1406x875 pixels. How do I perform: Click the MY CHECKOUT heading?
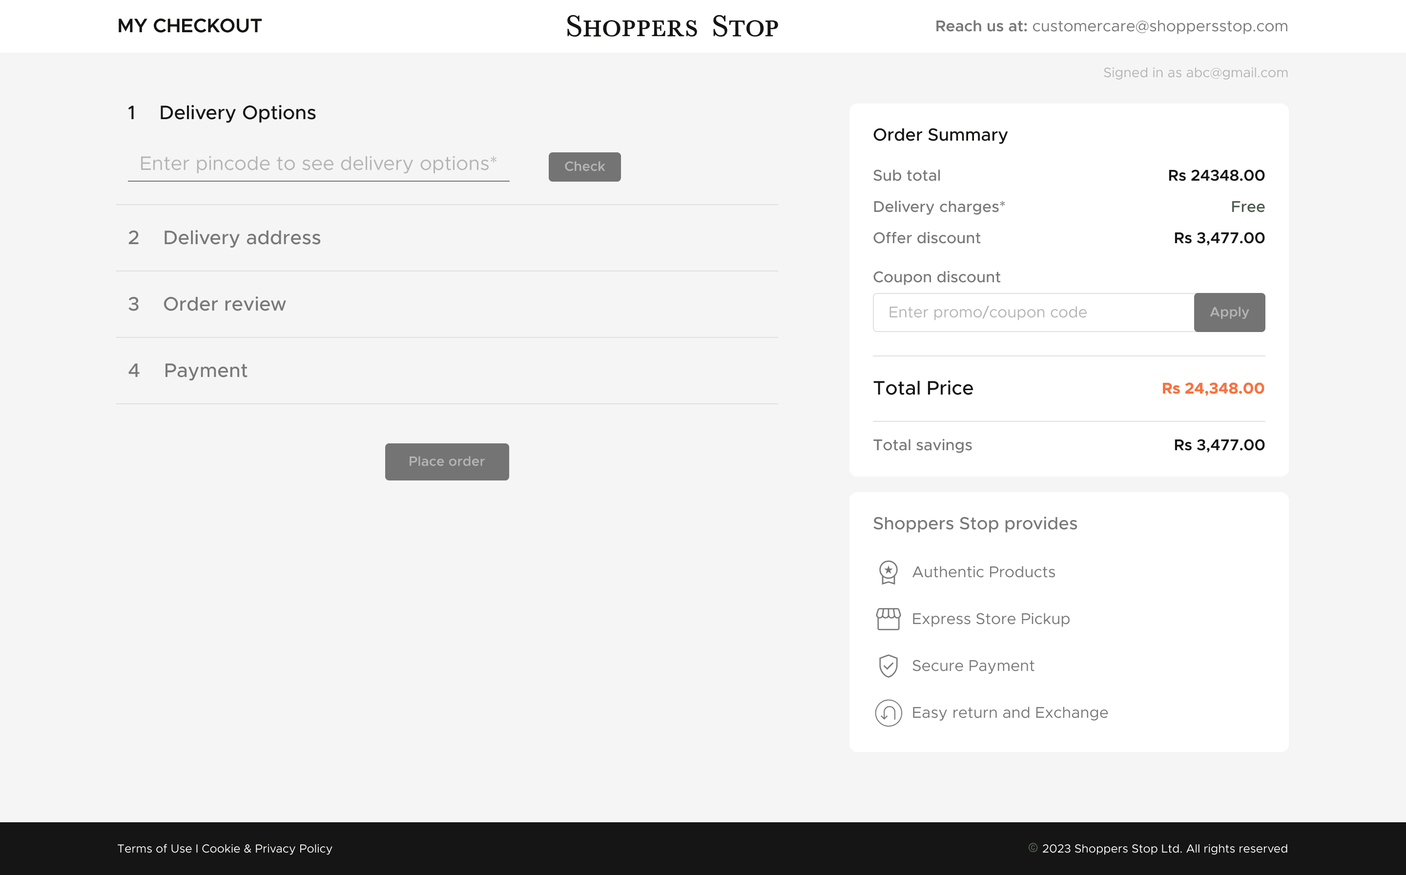190,26
